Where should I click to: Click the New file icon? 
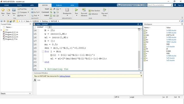(x=3, y=10)
